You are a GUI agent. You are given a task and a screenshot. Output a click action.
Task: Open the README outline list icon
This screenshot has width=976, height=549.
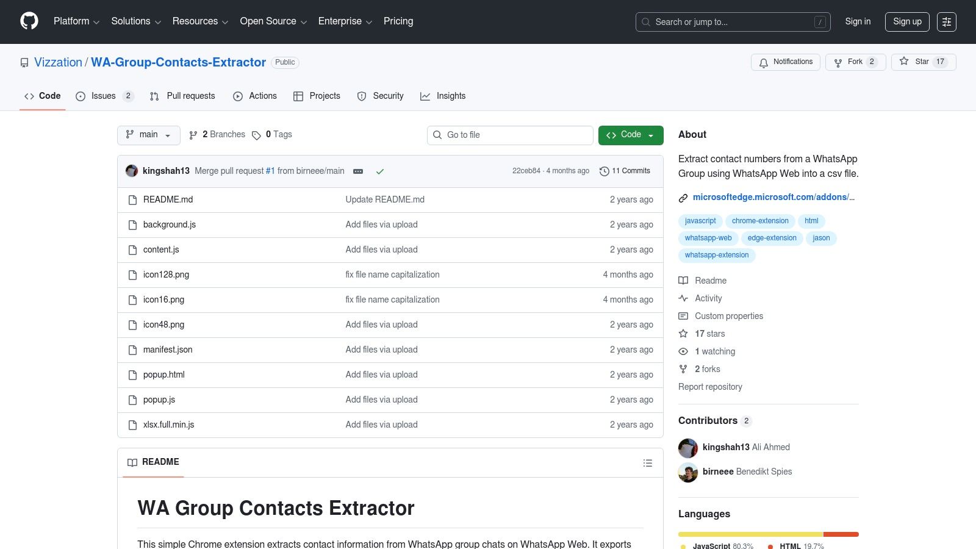pos(648,462)
